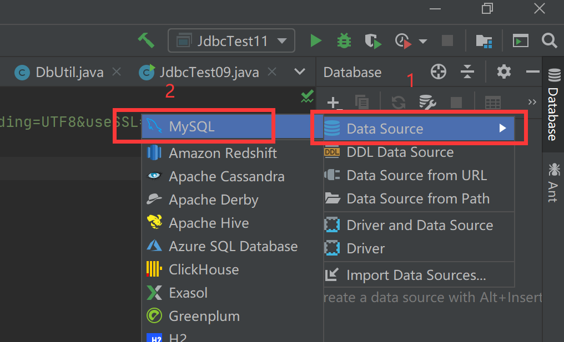This screenshot has height=342, width=564.
Task: Click the inspection checkmark in editor
Action: tap(307, 96)
